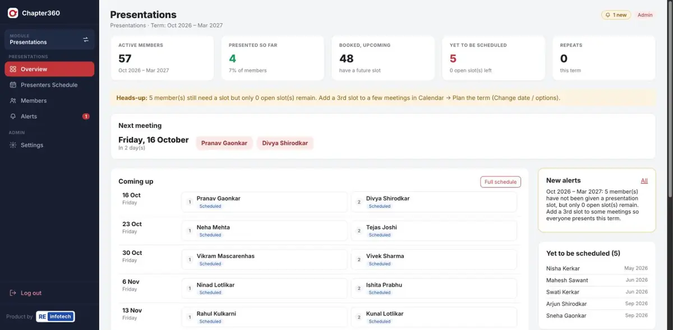Click the Log out arrow icon
The width and height of the screenshot is (673, 330).
[13, 293]
